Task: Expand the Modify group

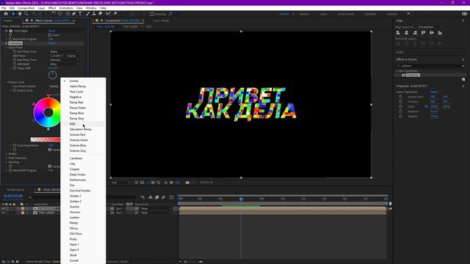Action: 7,154
